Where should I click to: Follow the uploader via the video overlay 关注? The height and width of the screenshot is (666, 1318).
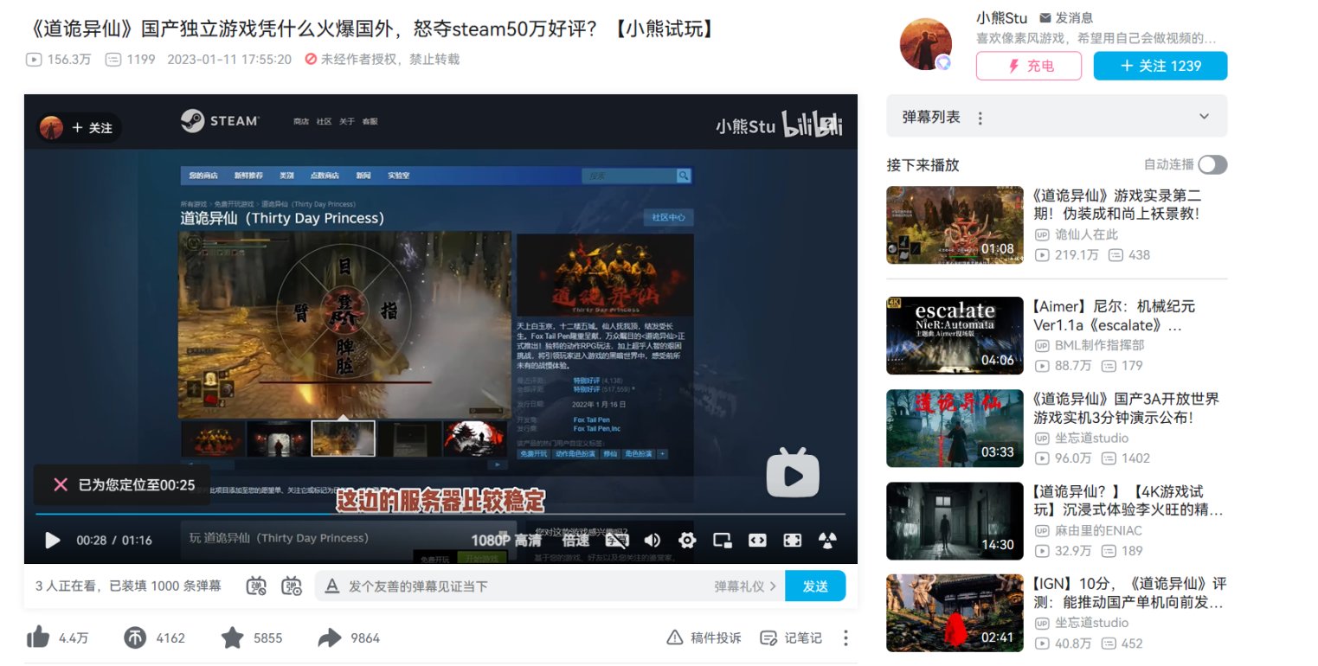[93, 128]
